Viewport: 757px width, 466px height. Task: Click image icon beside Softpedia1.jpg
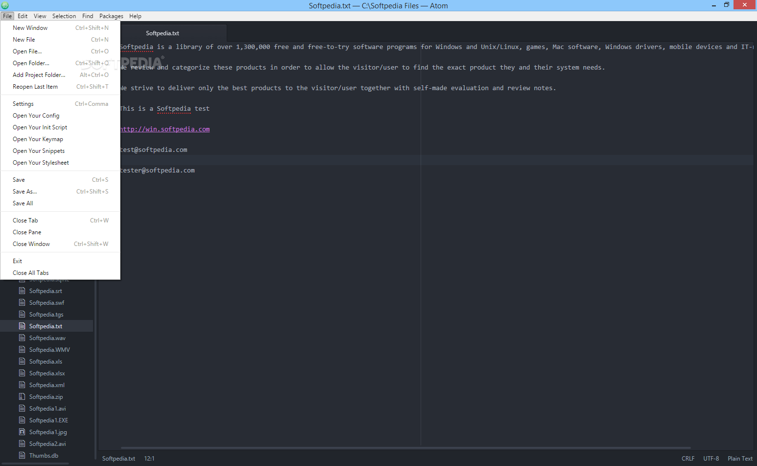pos(22,432)
